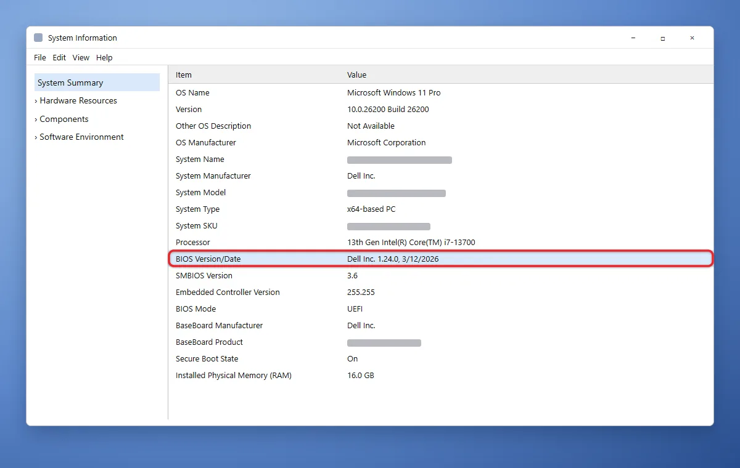Maximize the System Information window
740x468 pixels.
click(663, 38)
